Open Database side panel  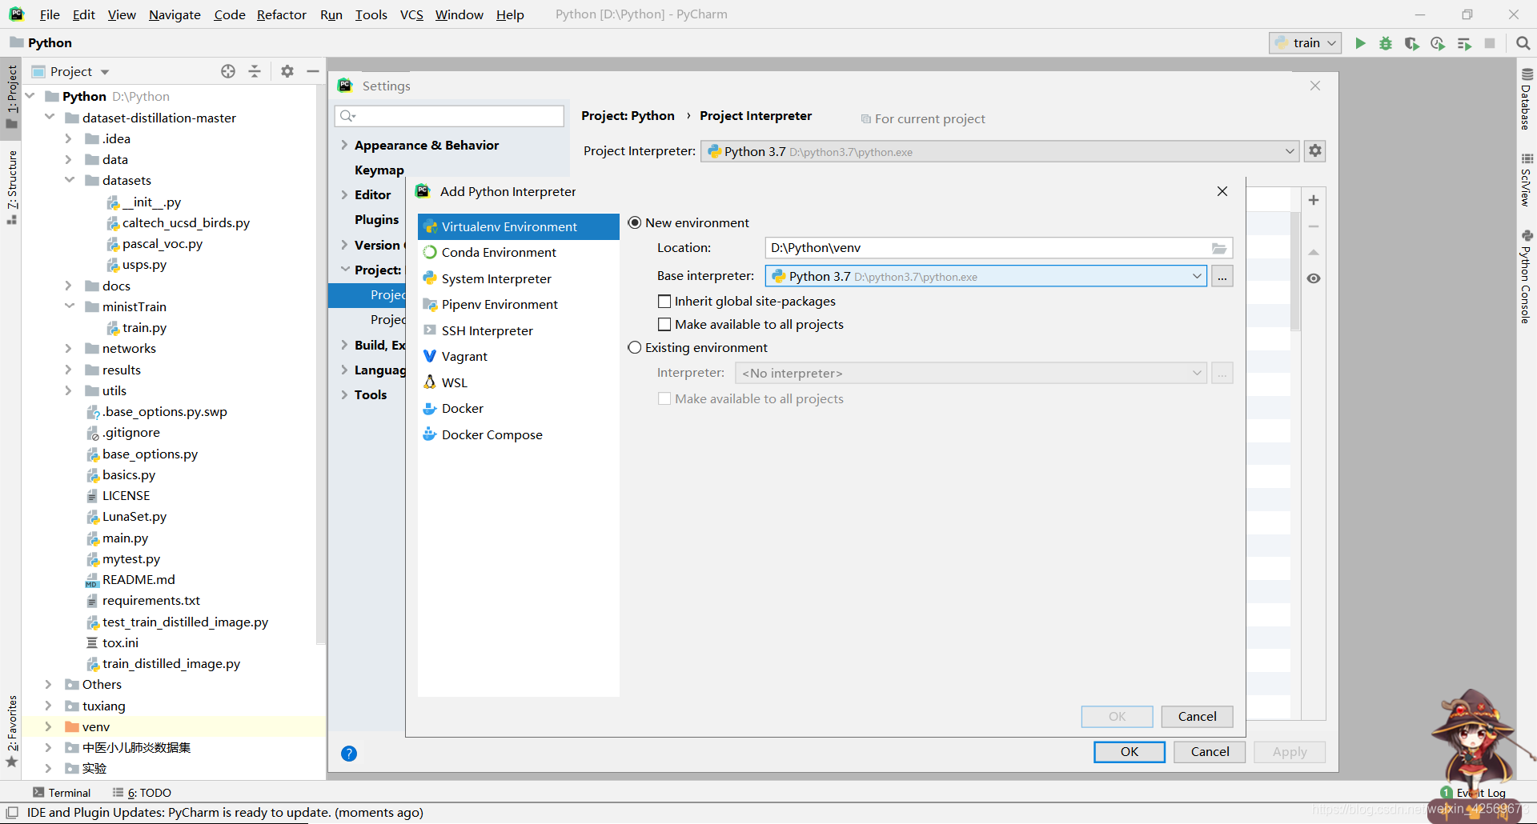click(x=1527, y=99)
